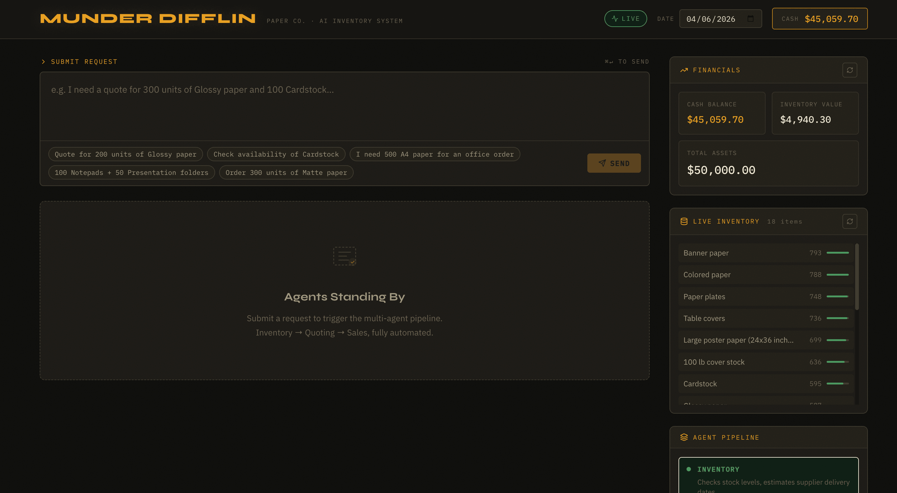Viewport: 897px width, 493px height.
Task: Click the 'Agents Standing By' heading
Action: [x=344, y=297]
